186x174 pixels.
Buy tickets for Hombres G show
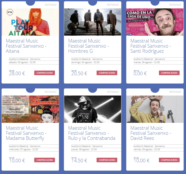click(107, 73)
